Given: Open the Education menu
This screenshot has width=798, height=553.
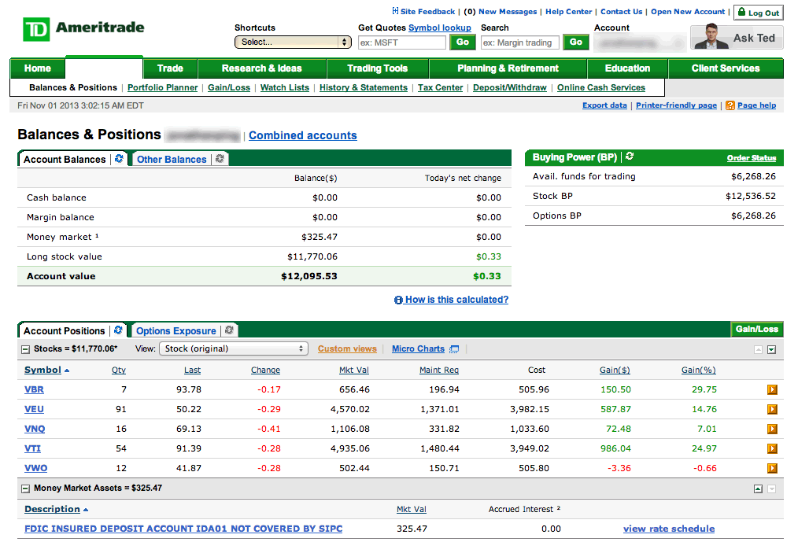Looking at the screenshot, I should [627, 68].
